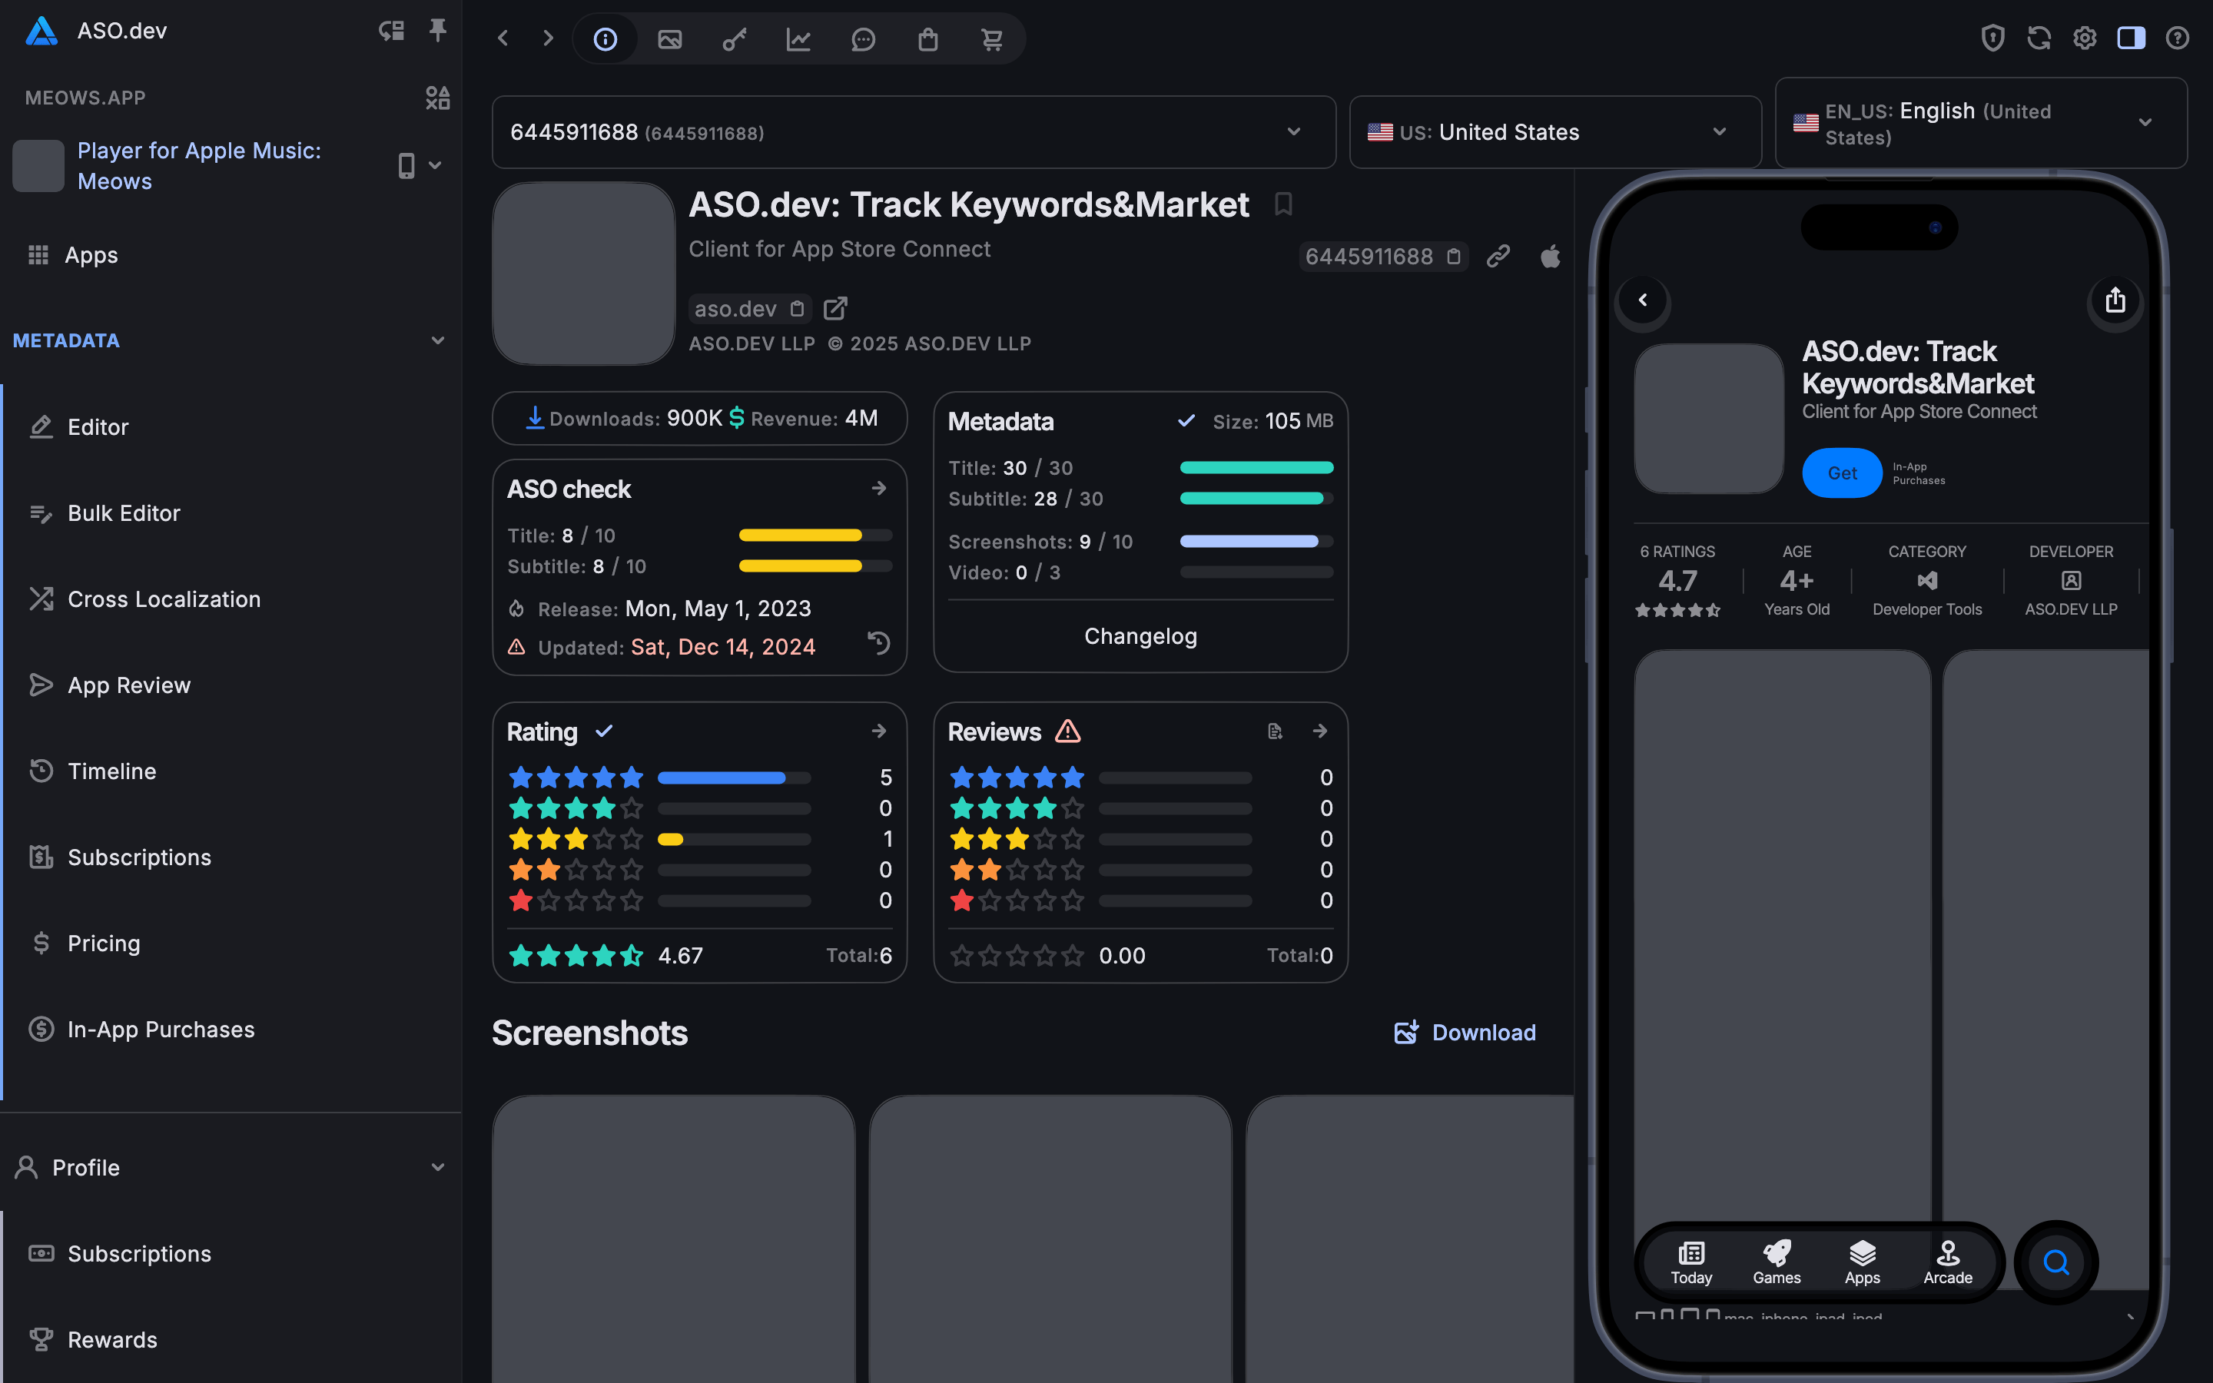The width and height of the screenshot is (2213, 1383).
Task: Open the Editor menu item
Action: coord(231,427)
